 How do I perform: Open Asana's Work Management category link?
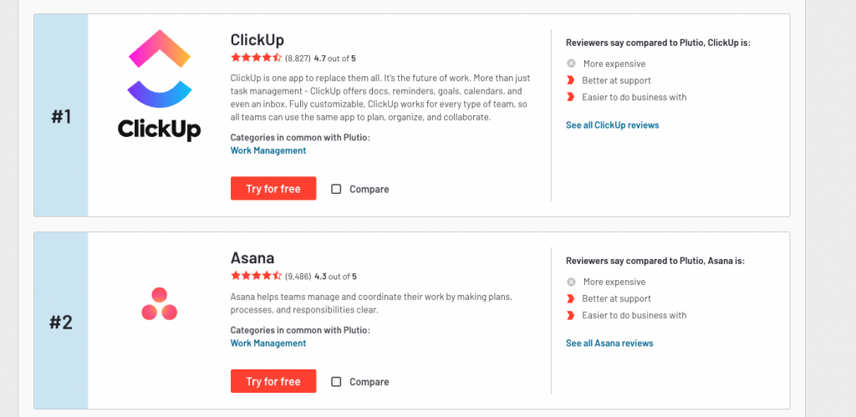[268, 343]
